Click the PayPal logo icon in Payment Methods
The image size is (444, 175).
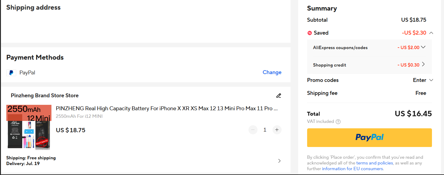click(x=11, y=73)
